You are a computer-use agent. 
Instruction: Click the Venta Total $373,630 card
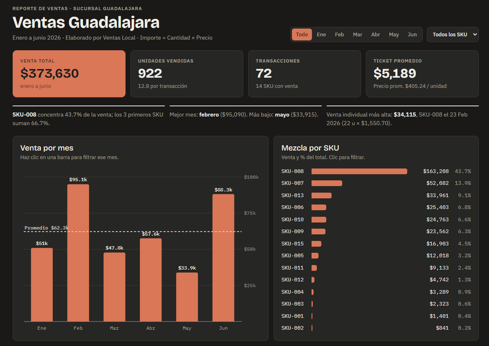click(69, 74)
